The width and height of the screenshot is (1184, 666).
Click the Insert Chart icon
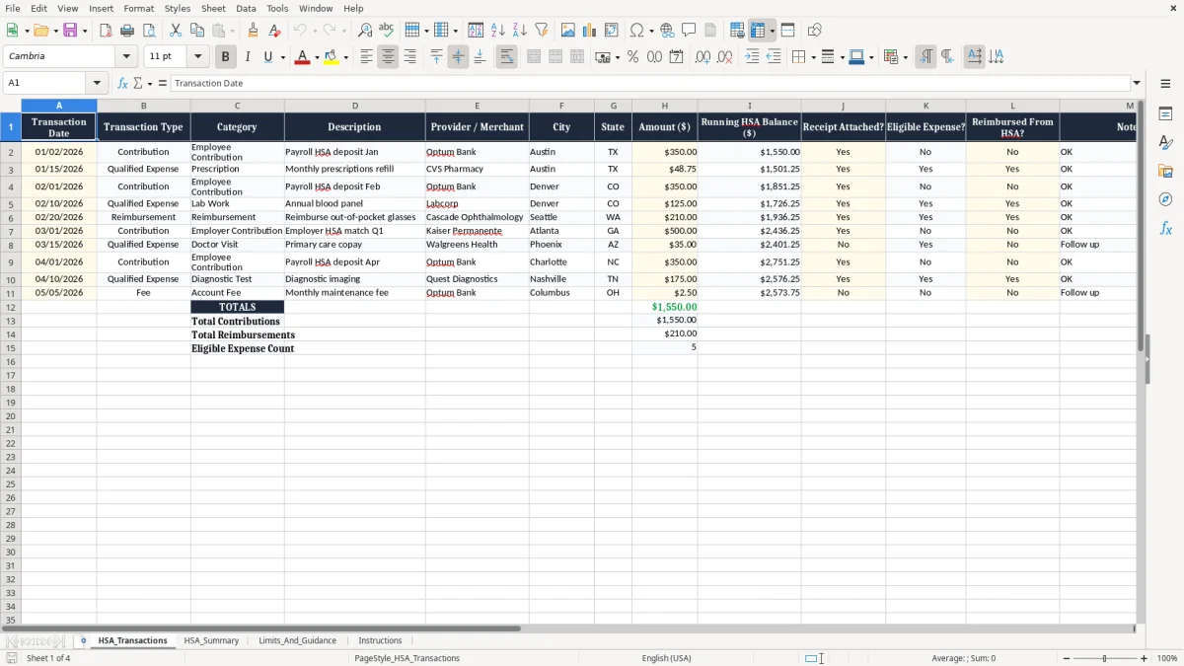[x=590, y=31]
